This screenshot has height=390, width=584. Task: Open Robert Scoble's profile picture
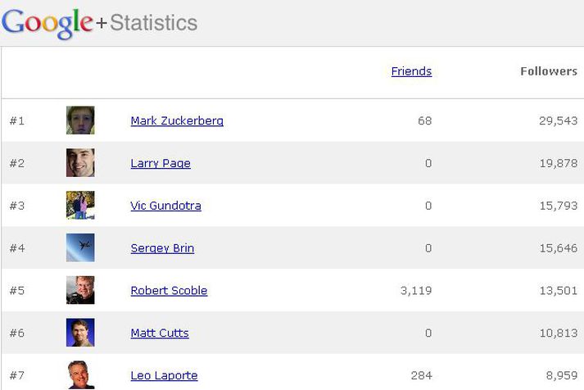click(80, 290)
